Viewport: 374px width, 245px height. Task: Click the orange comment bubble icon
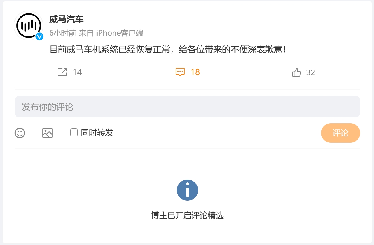(x=180, y=72)
